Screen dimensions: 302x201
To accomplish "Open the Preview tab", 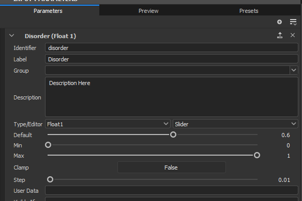I will coord(148,11).
